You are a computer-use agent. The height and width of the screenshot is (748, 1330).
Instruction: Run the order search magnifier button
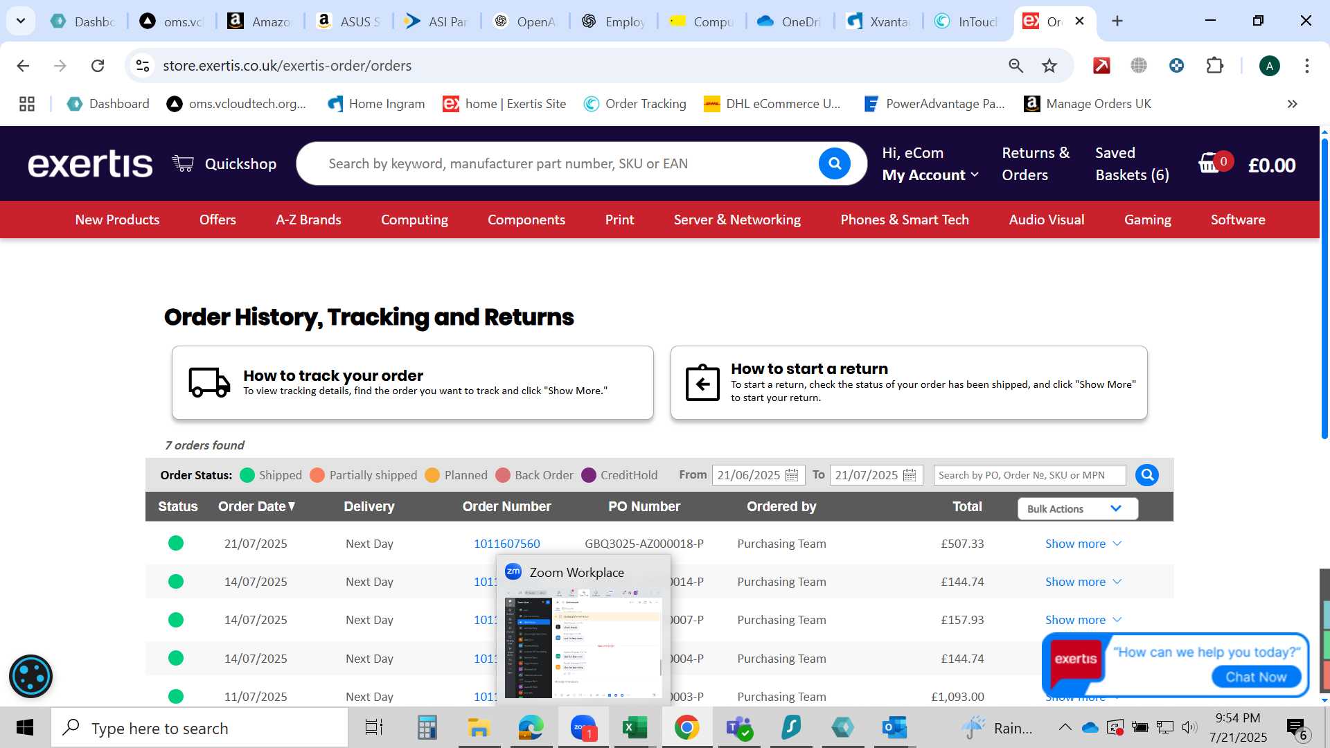(1147, 475)
